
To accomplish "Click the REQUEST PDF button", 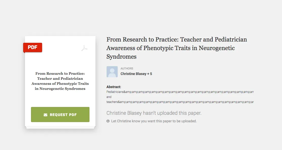I will coord(60,115).
